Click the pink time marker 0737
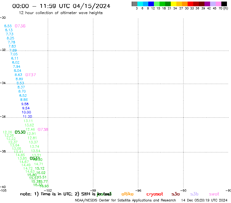The height and width of the screenshot is (203, 231). (x=31, y=75)
